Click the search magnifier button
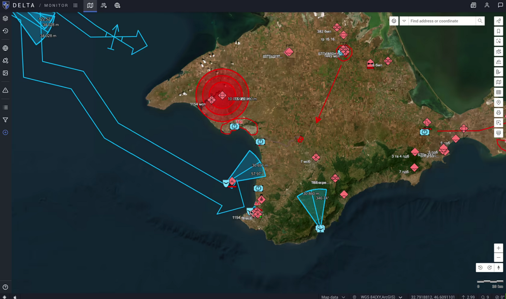The height and width of the screenshot is (299, 506). coord(480,21)
